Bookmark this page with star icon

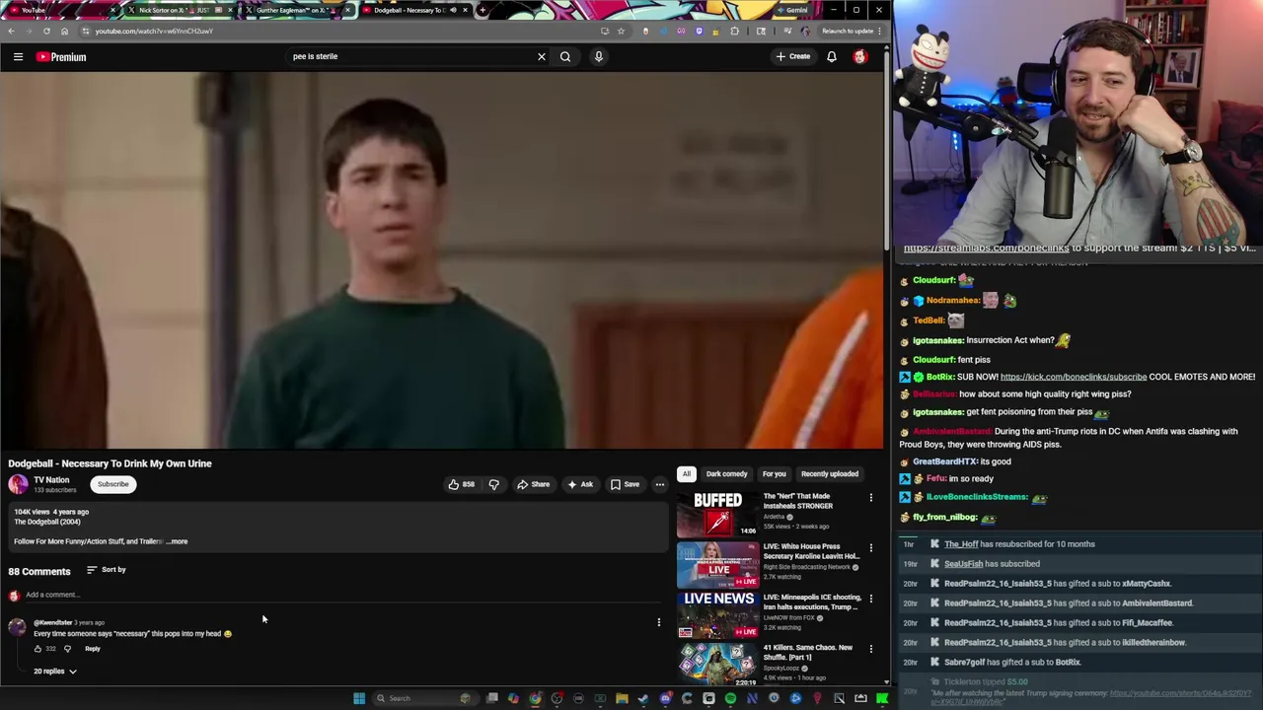coord(621,31)
